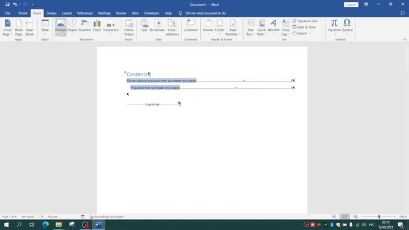
Task: Open the Developer tab
Action: pyautogui.click(x=151, y=13)
